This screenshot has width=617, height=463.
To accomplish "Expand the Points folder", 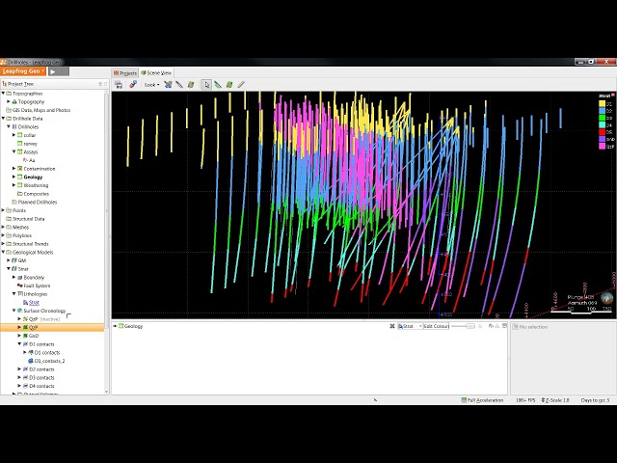I will (4, 210).
